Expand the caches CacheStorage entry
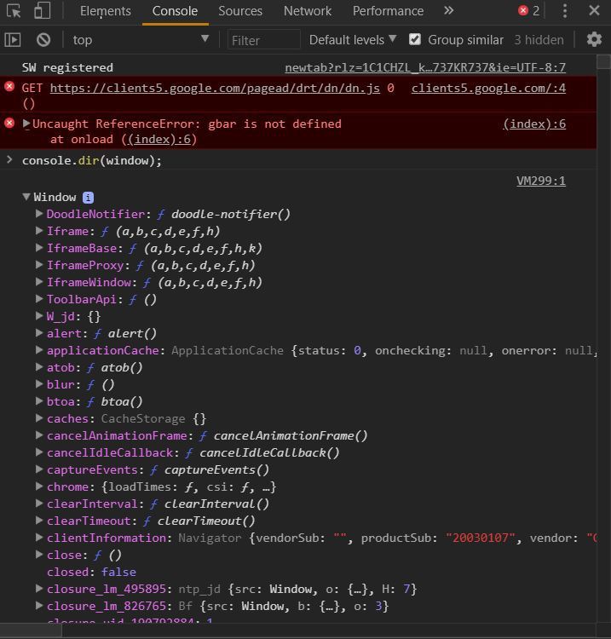The image size is (611, 639). (39, 418)
